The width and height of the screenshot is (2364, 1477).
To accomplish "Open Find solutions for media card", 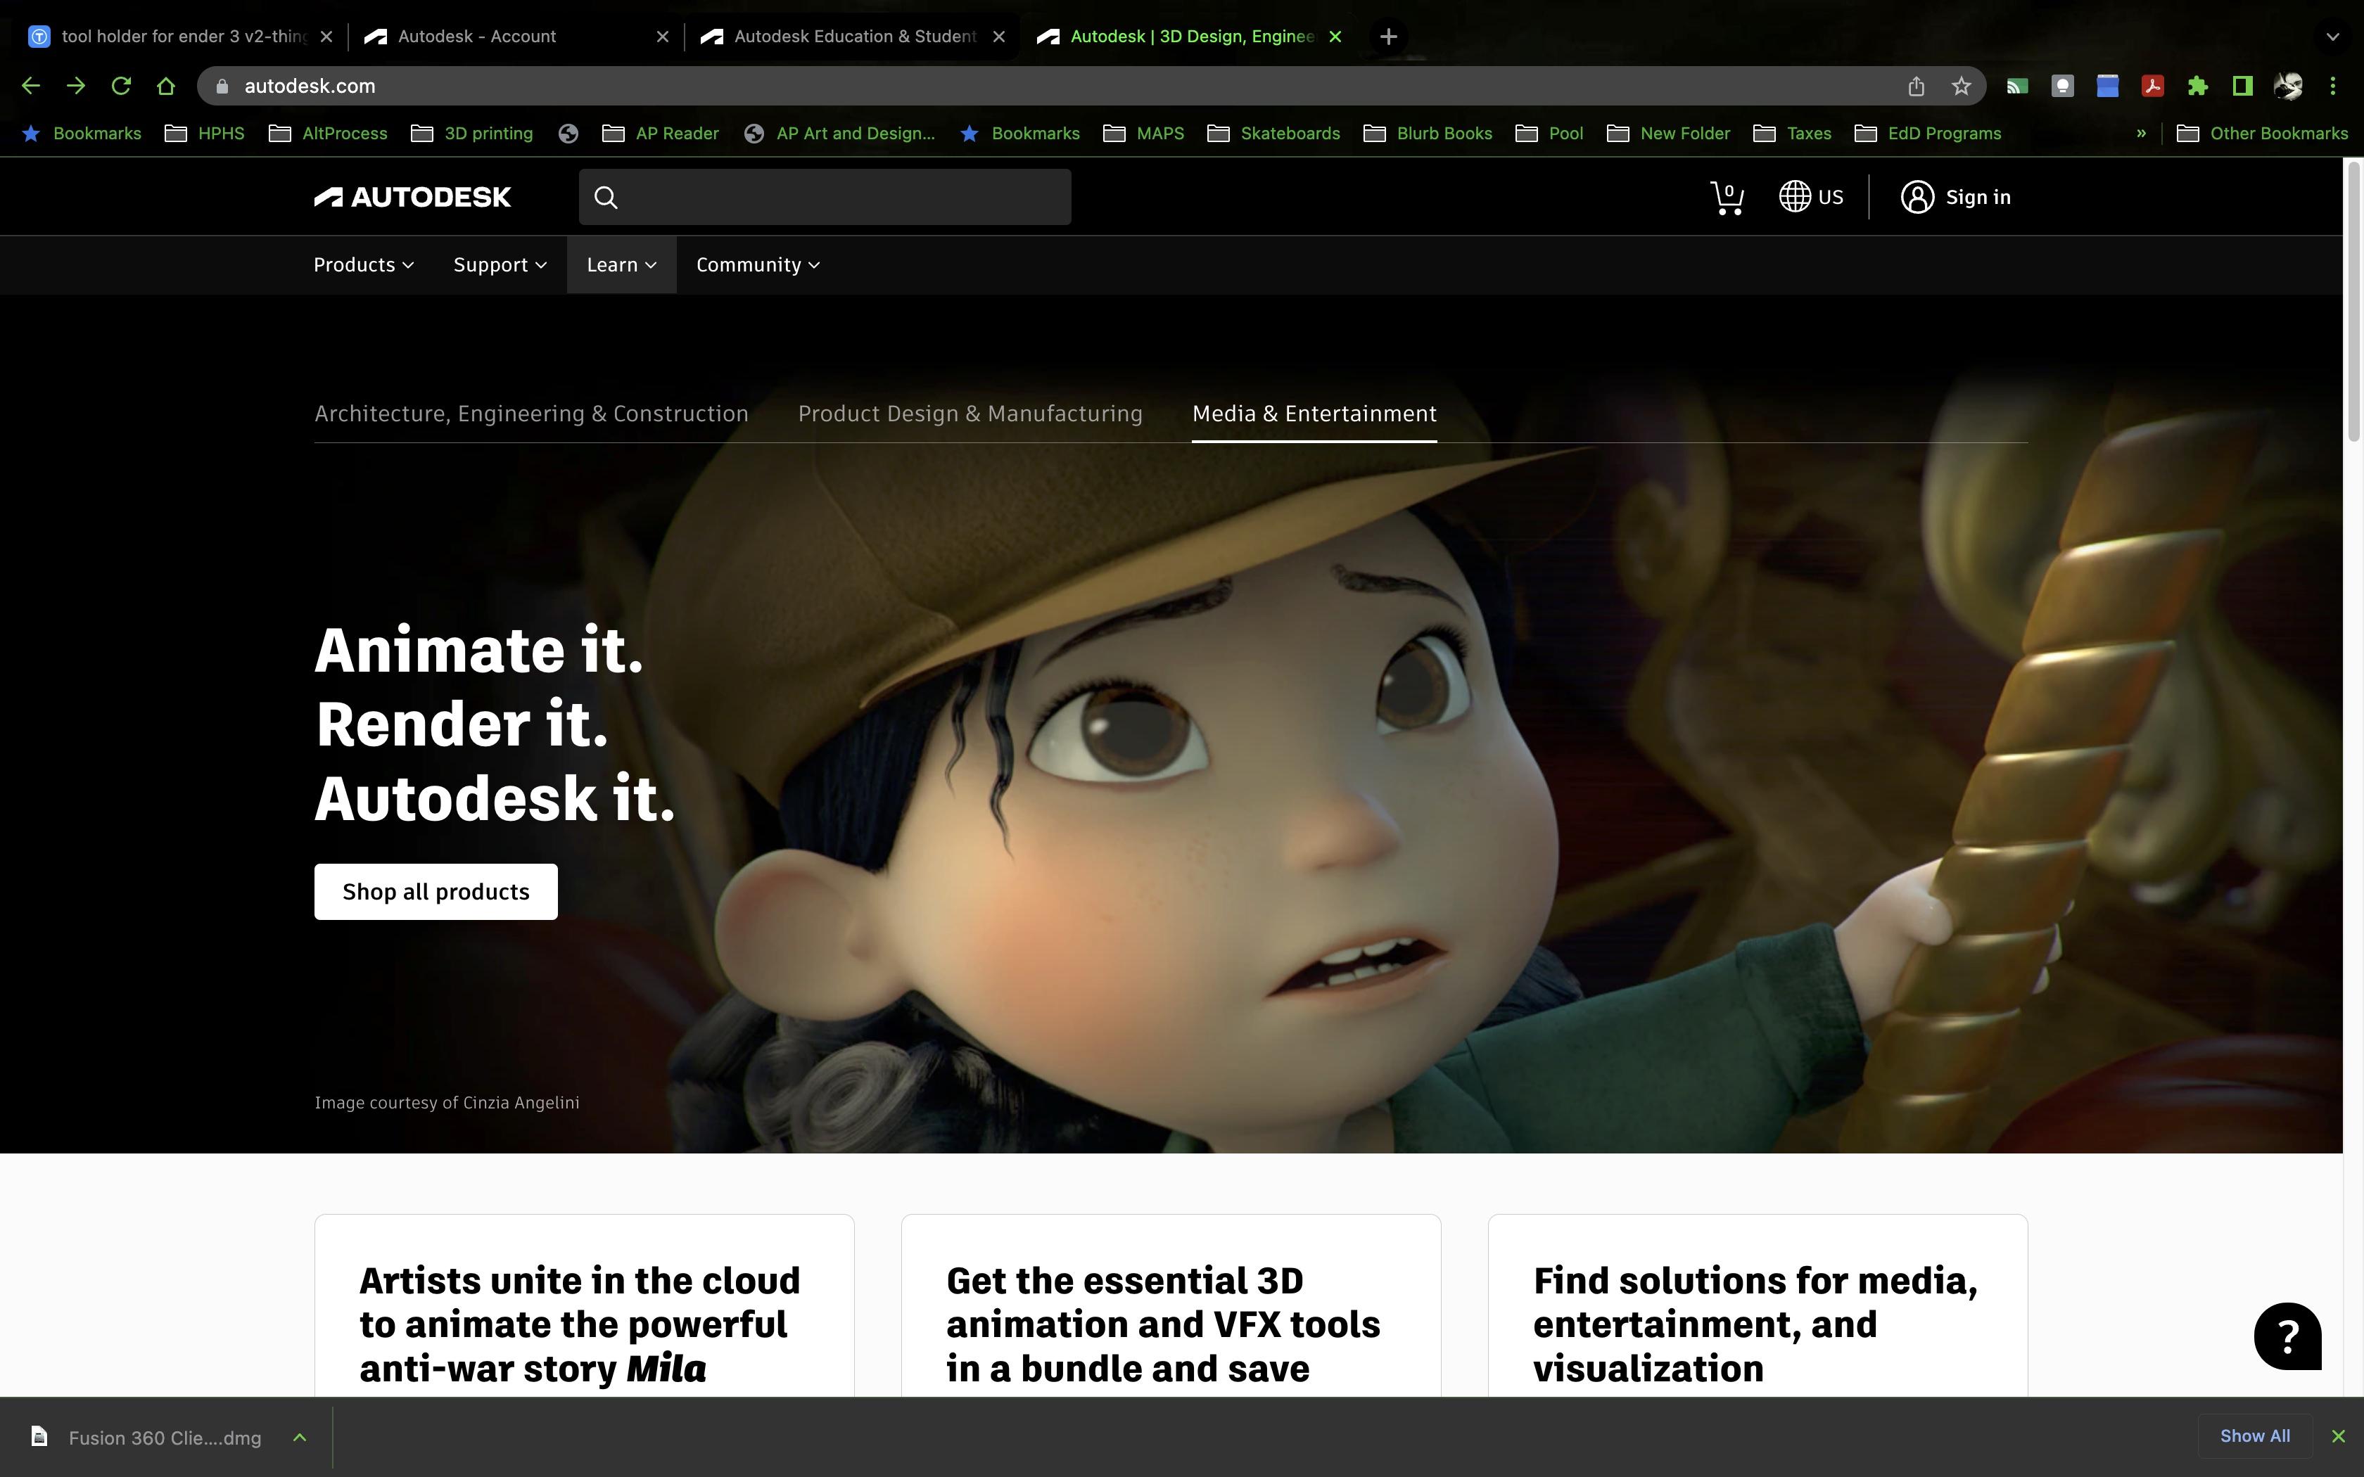I will (x=1758, y=1305).
